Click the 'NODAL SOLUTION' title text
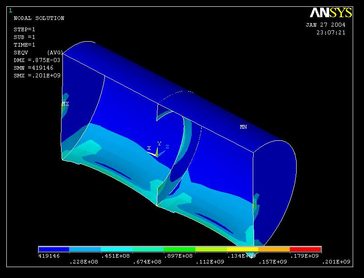 point(39,18)
